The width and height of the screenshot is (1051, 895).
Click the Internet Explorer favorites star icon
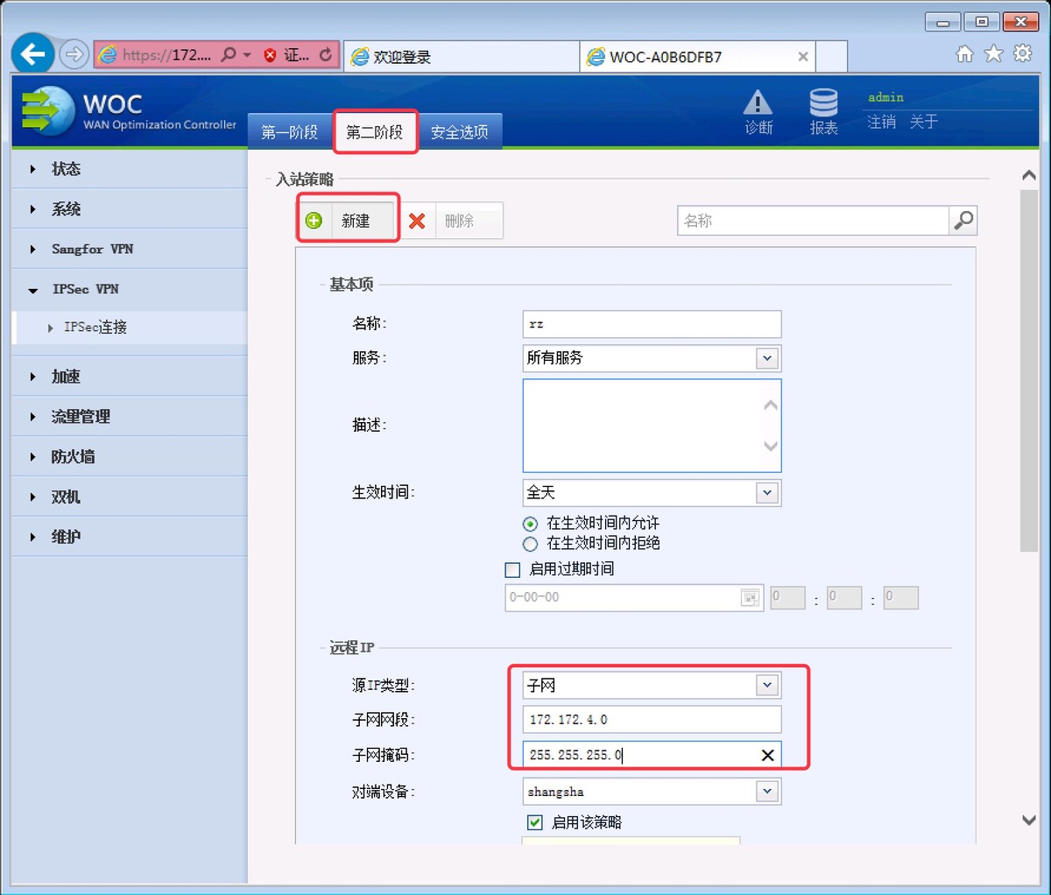pyautogui.click(x=992, y=53)
